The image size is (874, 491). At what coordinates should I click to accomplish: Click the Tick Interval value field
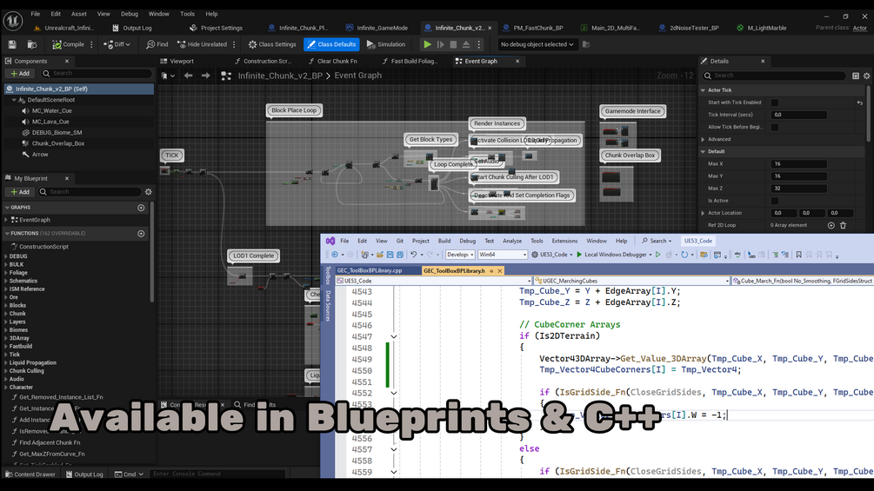798,116
